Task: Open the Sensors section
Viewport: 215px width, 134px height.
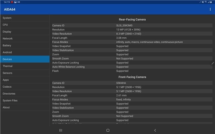Action: [25, 73]
